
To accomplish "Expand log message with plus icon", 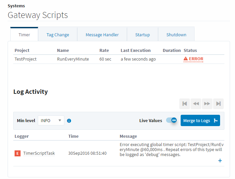I will (220, 161).
